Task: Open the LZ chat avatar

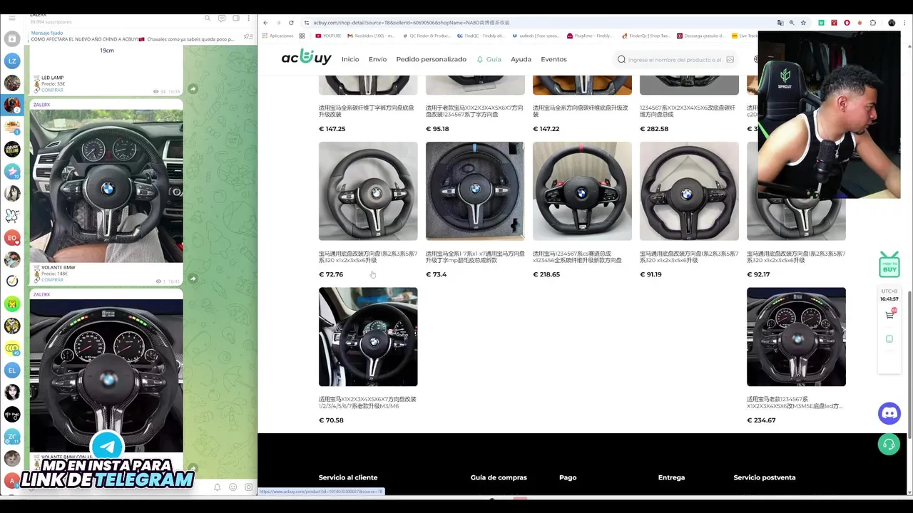Action: [12, 61]
